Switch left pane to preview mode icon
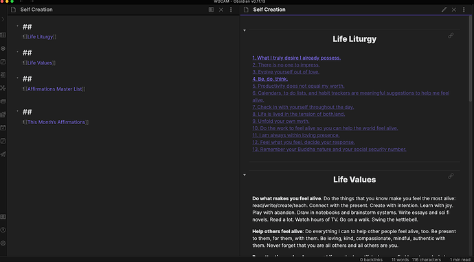Screen dimensions: 474x262 click(x=211, y=10)
